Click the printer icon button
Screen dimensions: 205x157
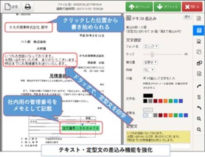point(28,7)
